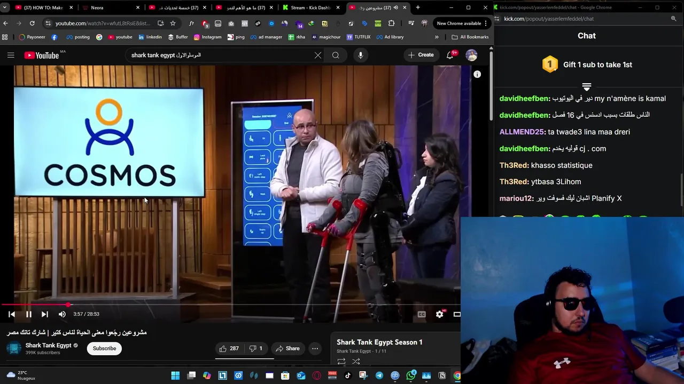Image resolution: width=684 pixels, height=384 pixels.
Task: Switch player to theater mode
Action: point(457,314)
